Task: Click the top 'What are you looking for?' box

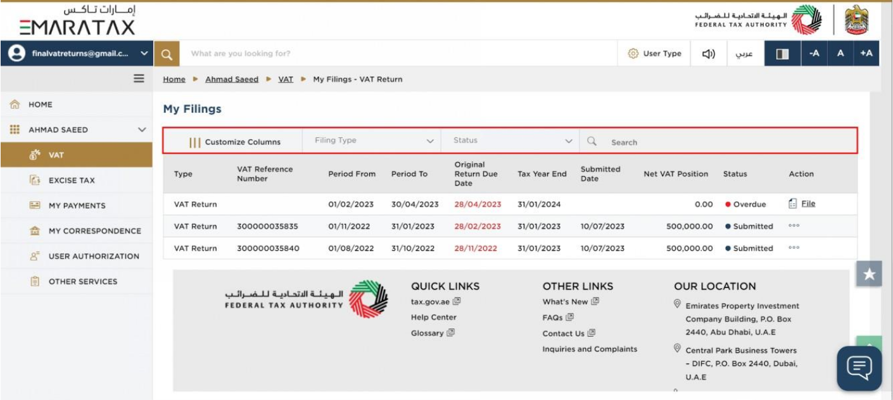Action: click(398, 54)
